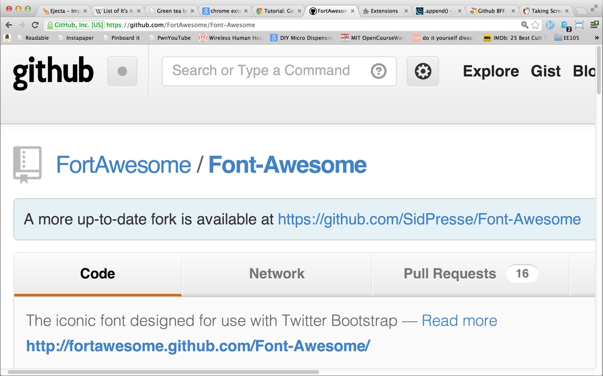This screenshot has height=376, width=603.
Task: Click the magnifier zoom icon in address bar
Action: 524,25
